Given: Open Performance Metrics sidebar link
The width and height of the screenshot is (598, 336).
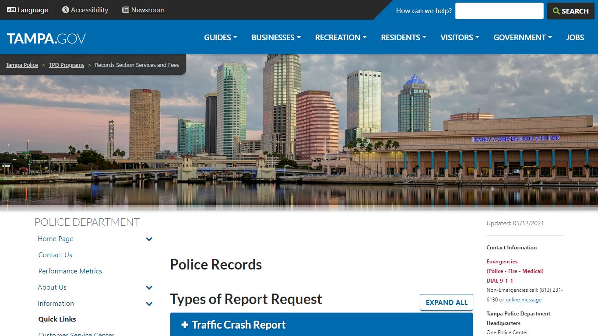Looking at the screenshot, I should [70, 271].
